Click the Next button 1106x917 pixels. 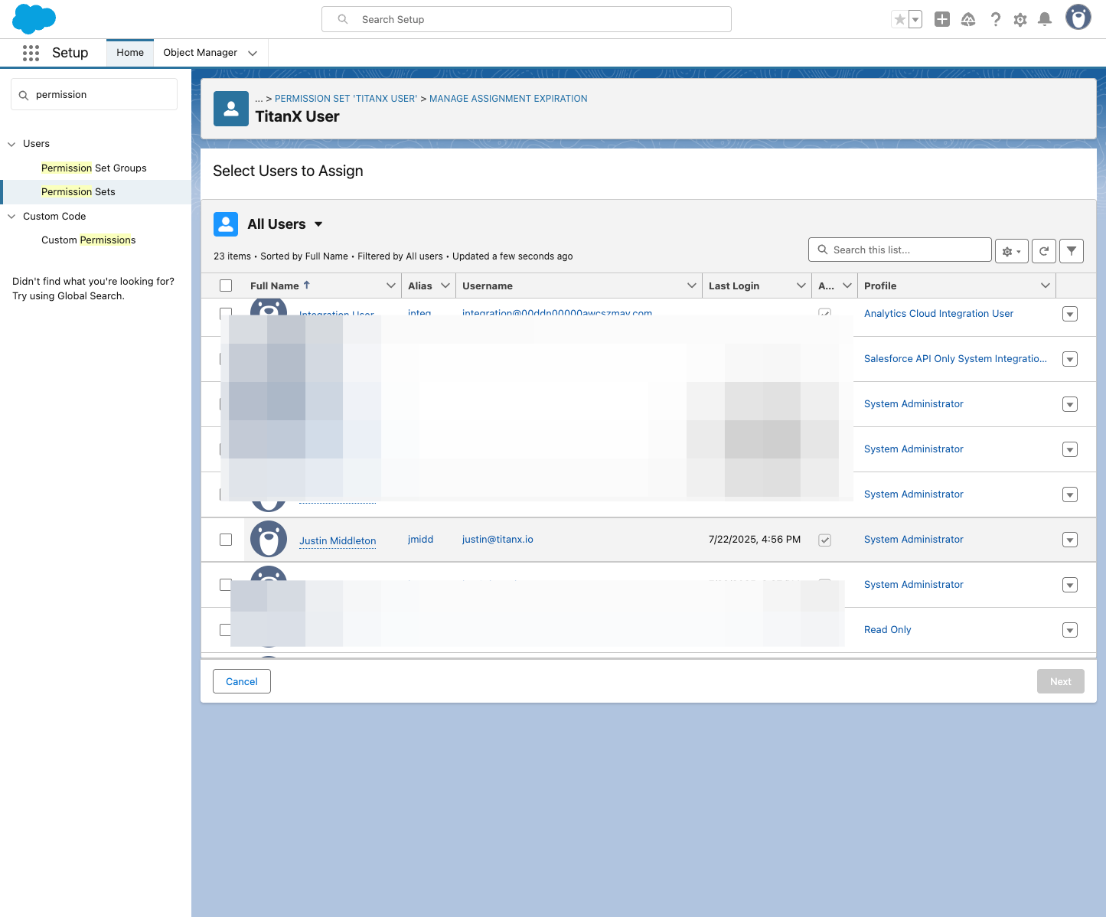pyautogui.click(x=1061, y=681)
